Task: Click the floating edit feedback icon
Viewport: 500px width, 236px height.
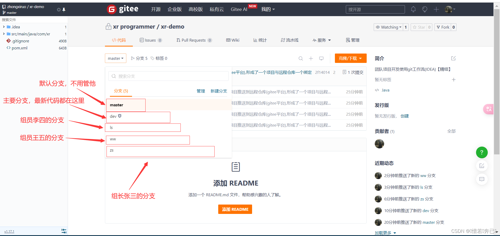Action: pos(482,166)
